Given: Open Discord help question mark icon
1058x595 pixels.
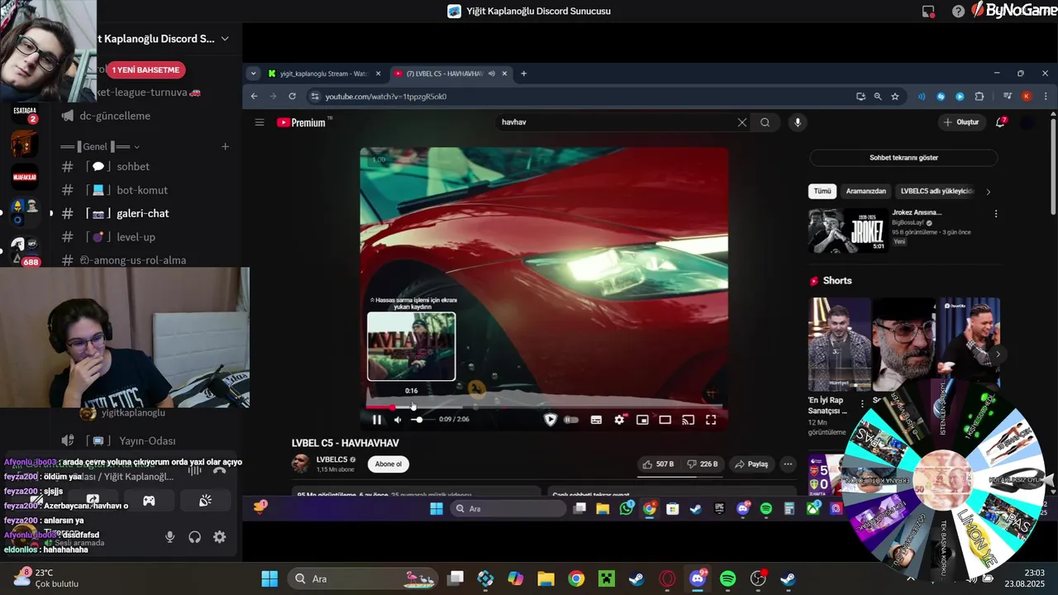Looking at the screenshot, I should coord(958,12).
